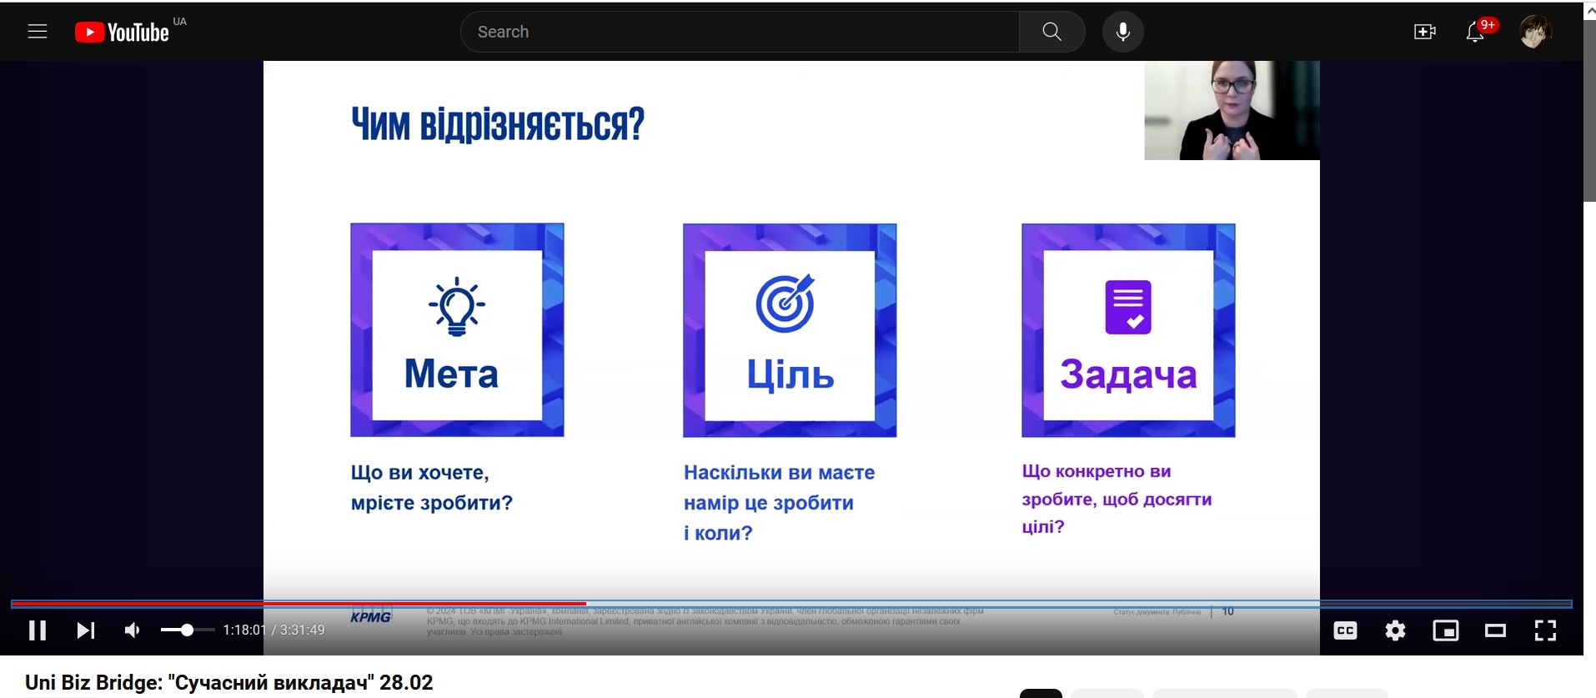Screen dimensions: 1596x698
Task: Open the account avatar menu
Action: pyautogui.click(x=1534, y=32)
